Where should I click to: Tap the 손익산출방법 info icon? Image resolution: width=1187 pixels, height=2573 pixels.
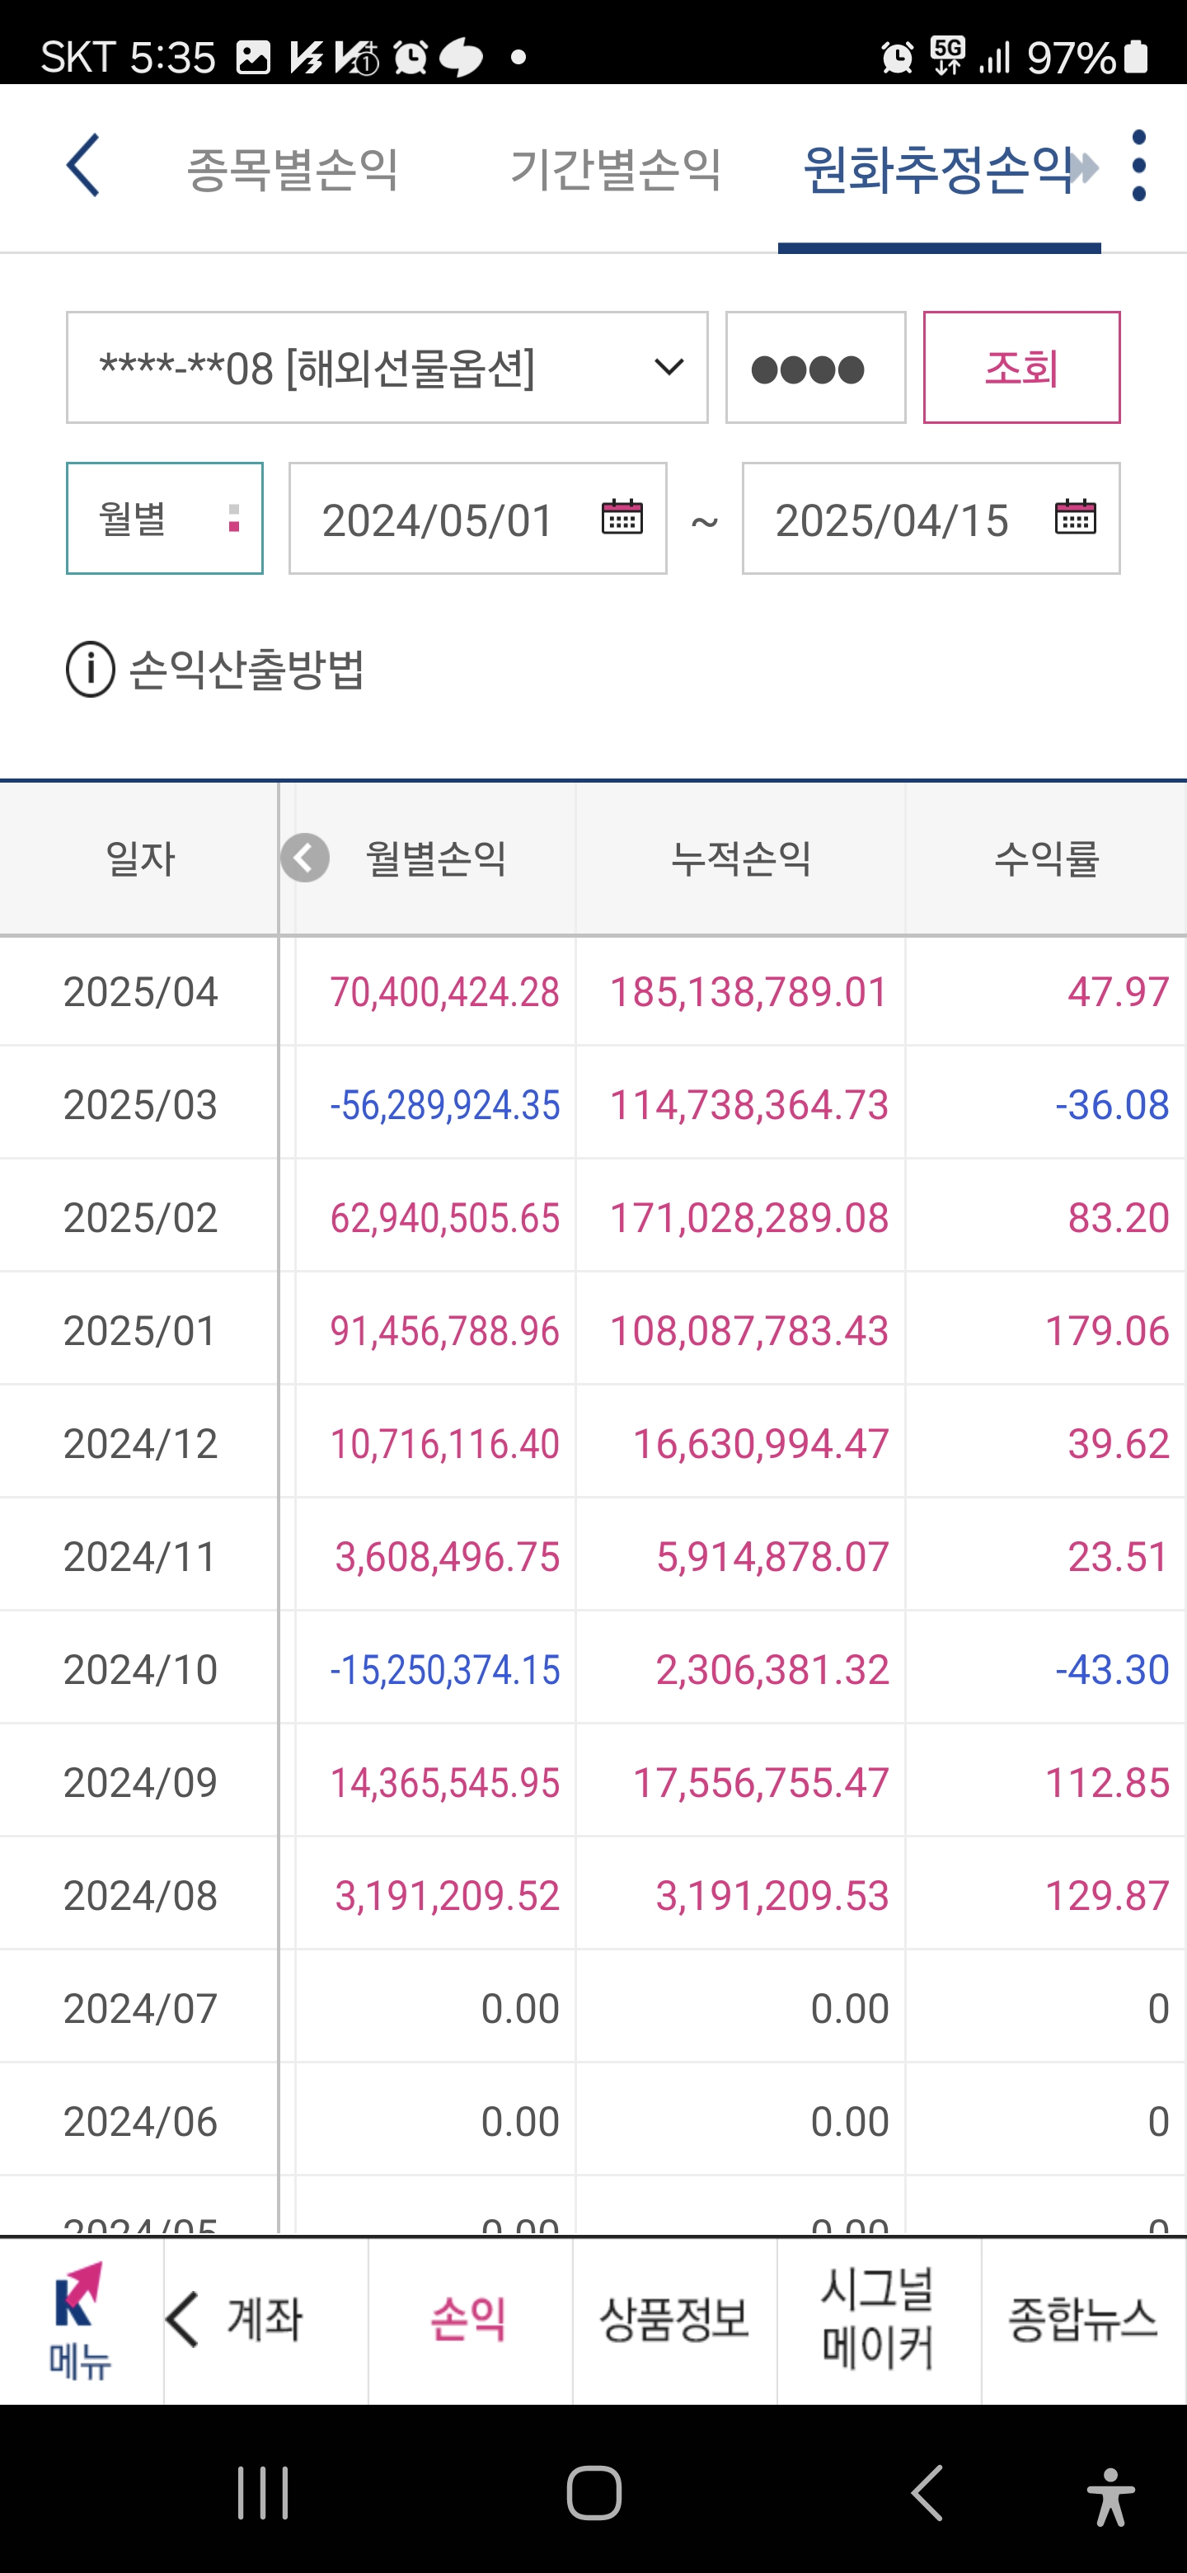pos(91,669)
